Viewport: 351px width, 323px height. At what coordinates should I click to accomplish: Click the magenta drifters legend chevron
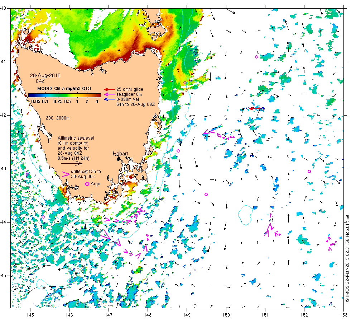coord(66,174)
